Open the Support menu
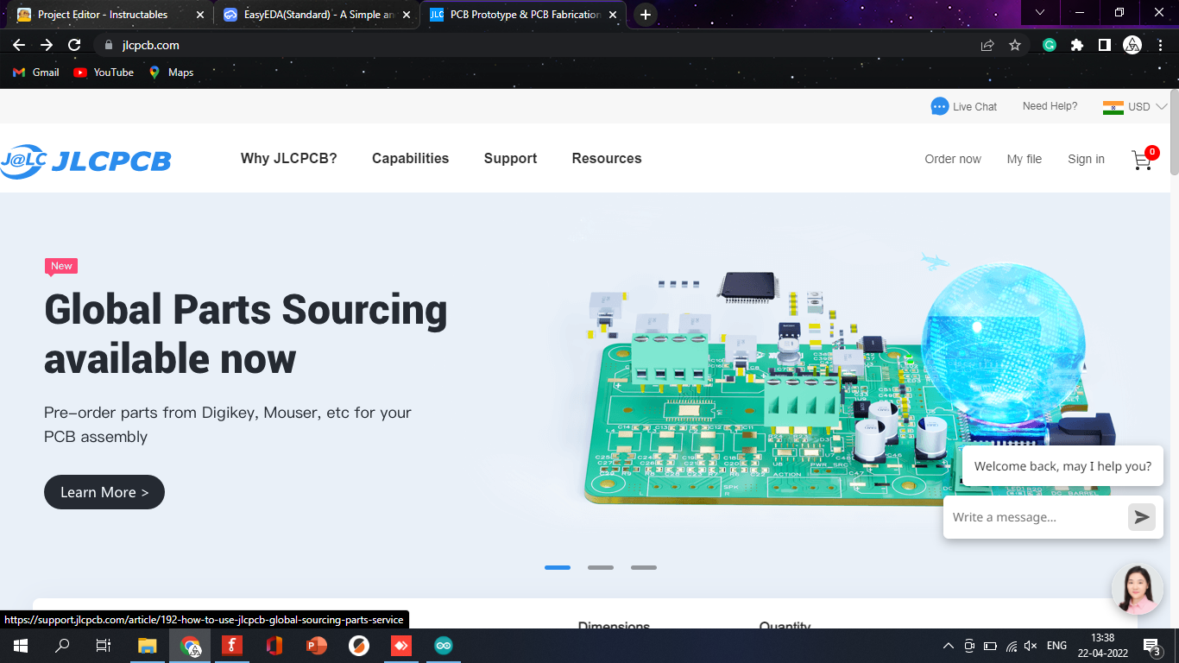The width and height of the screenshot is (1179, 663). pyautogui.click(x=510, y=159)
